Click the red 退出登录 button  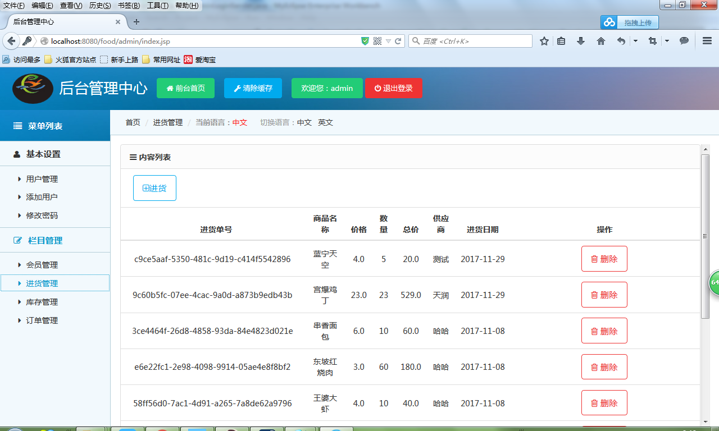pos(393,88)
